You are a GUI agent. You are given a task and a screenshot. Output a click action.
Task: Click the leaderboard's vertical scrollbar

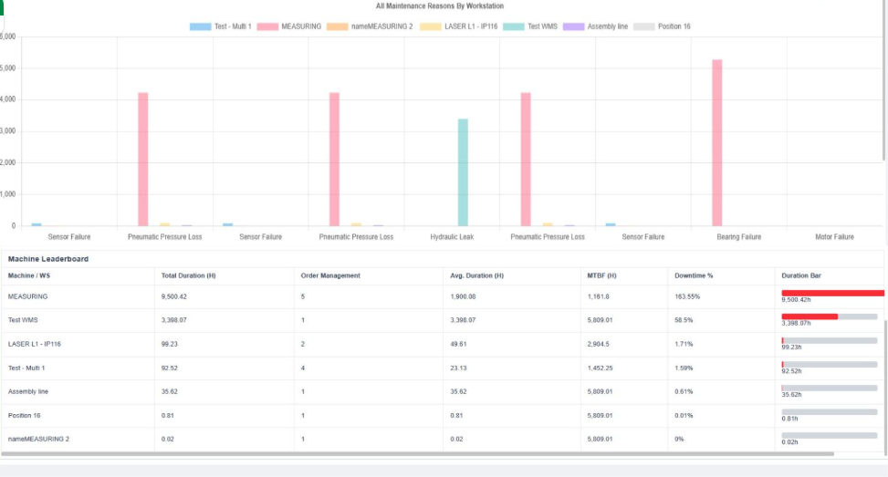[883, 383]
